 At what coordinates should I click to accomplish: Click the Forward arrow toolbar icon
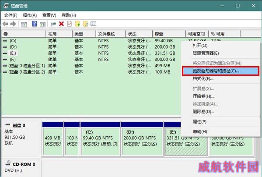[13, 24]
